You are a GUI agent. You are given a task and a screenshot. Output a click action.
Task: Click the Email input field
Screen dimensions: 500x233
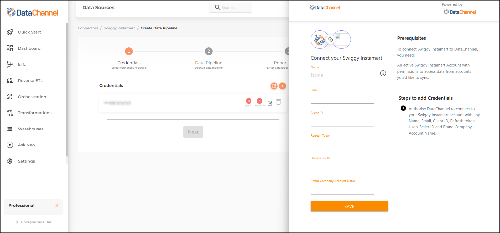[x=342, y=98]
